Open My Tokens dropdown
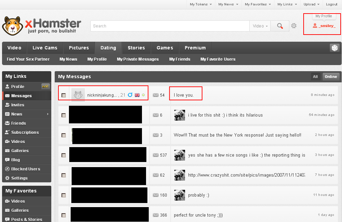The width and height of the screenshot is (342, 222). (x=201, y=4)
